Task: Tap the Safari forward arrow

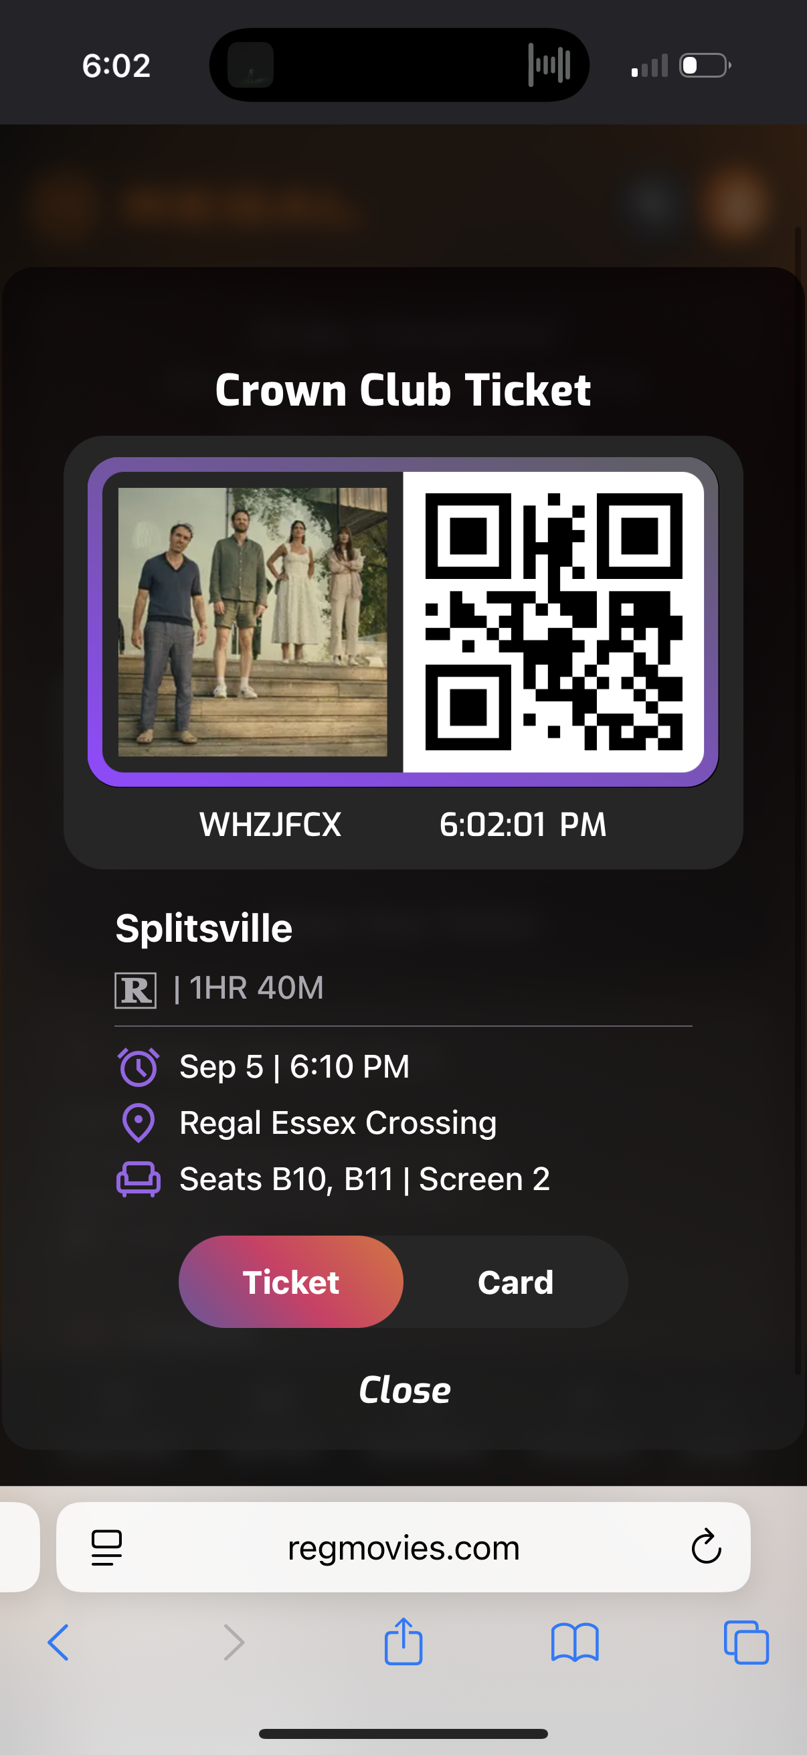Action: (234, 1643)
